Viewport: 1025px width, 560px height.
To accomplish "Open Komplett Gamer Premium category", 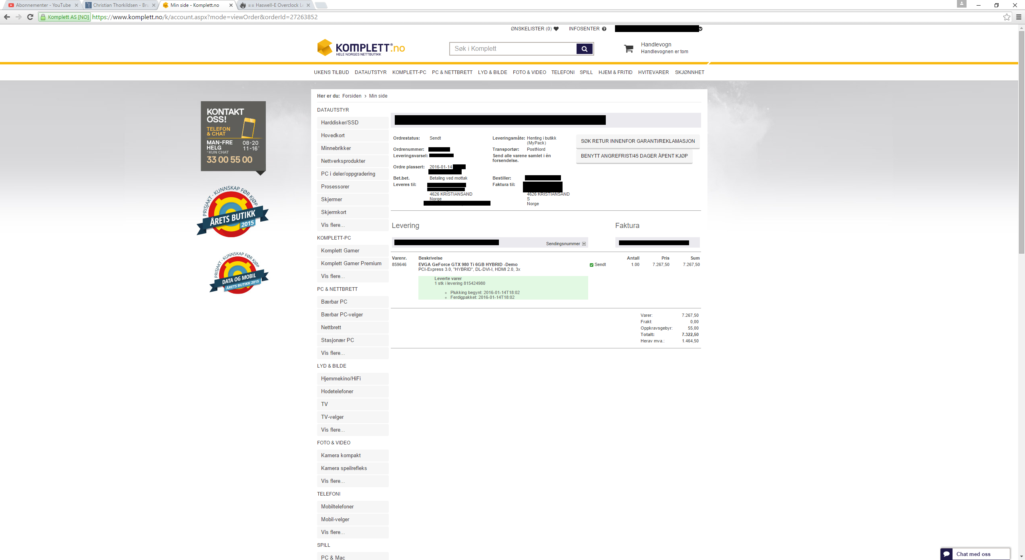I will (353, 264).
